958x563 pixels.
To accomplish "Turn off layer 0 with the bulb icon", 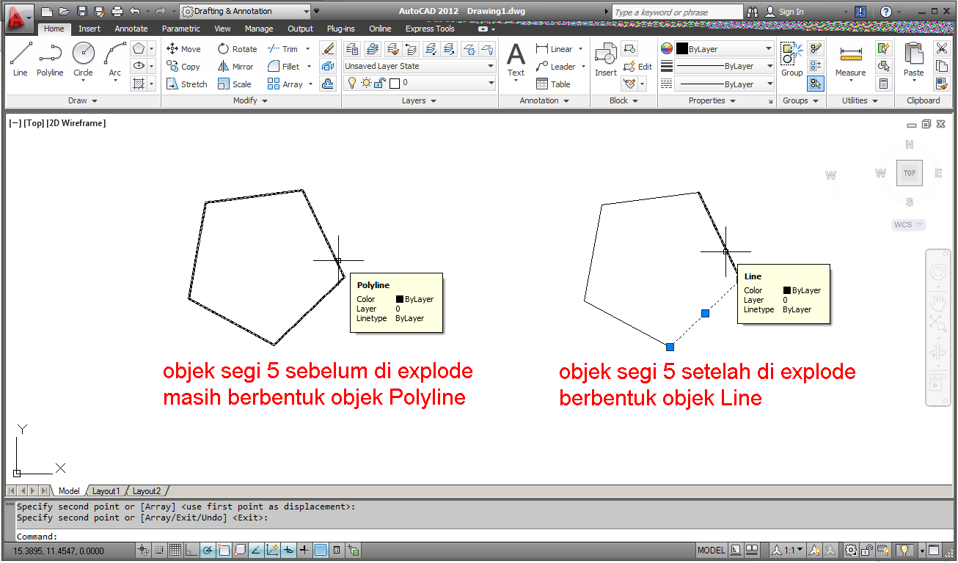I will tap(352, 82).
